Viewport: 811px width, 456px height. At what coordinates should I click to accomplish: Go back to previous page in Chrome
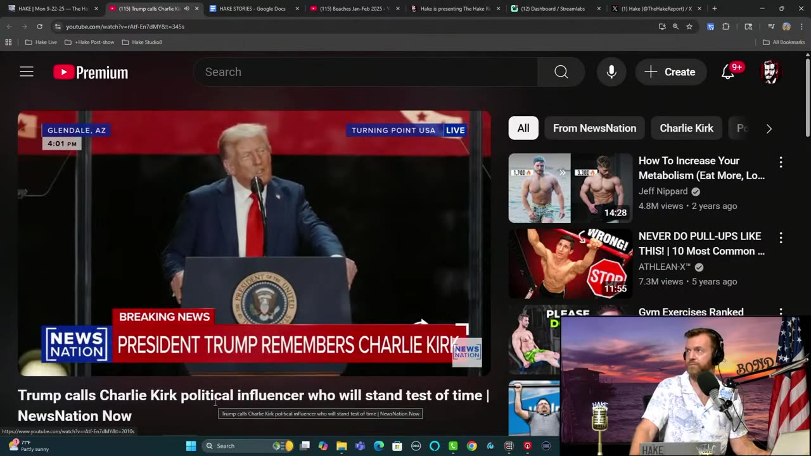(x=9, y=27)
